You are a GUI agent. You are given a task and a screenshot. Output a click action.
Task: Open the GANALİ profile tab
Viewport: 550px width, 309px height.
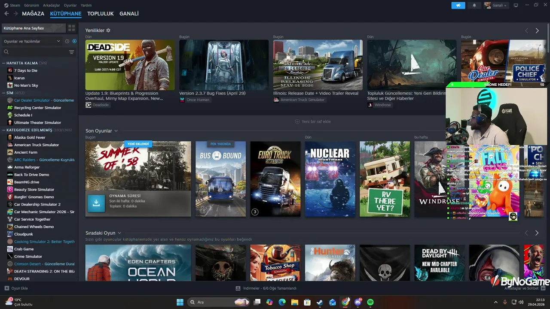129,14
